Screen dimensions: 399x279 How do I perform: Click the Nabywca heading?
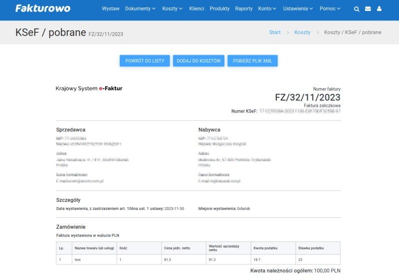[x=209, y=130]
